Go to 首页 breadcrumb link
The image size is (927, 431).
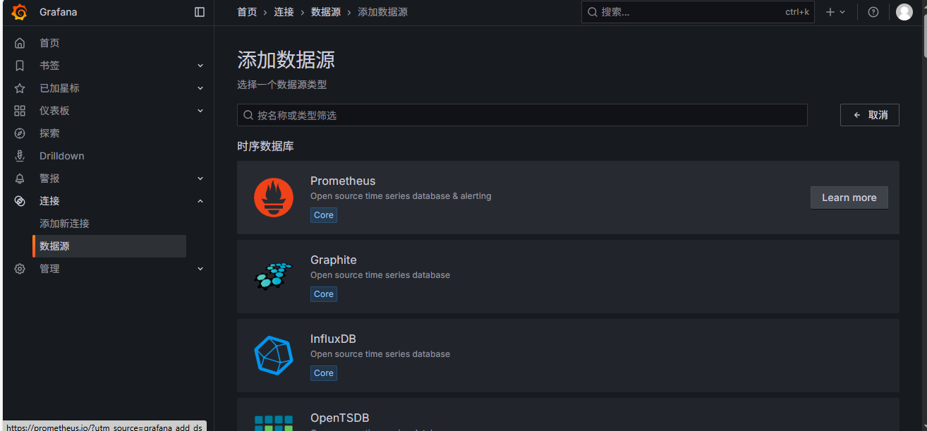point(247,12)
